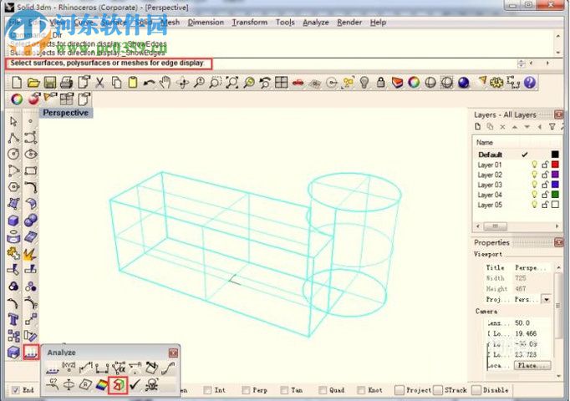
Task: Open Help with the question mark icon
Action: [530, 83]
